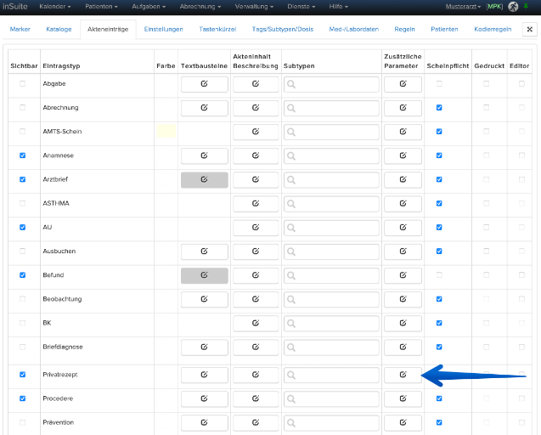Edit Akteninhalt Beschreibung for BK row

pos(256,324)
